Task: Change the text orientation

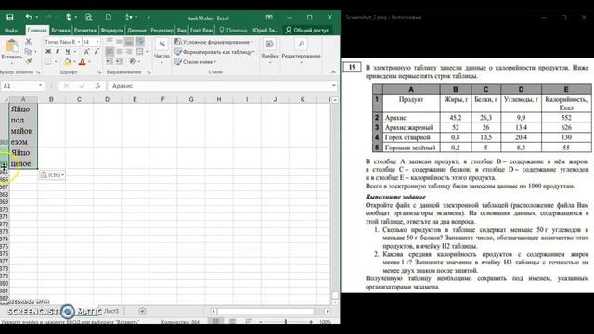Action: pos(132,61)
